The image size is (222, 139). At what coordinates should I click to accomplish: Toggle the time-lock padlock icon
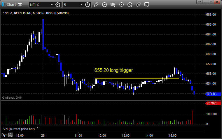[x=11, y=135]
